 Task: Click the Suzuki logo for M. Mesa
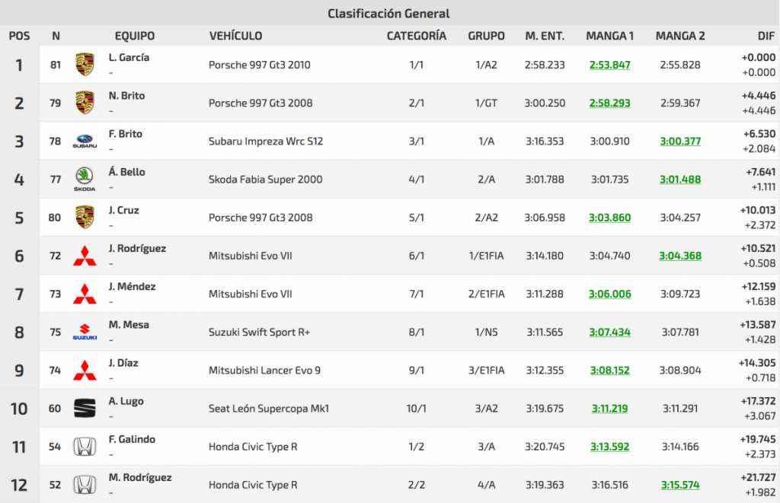coord(85,333)
